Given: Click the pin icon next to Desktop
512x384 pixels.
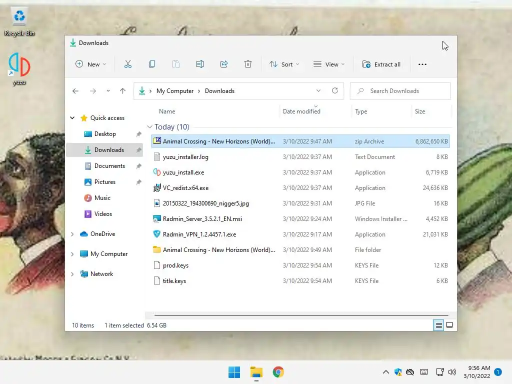Looking at the screenshot, I should pyautogui.click(x=139, y=134).
